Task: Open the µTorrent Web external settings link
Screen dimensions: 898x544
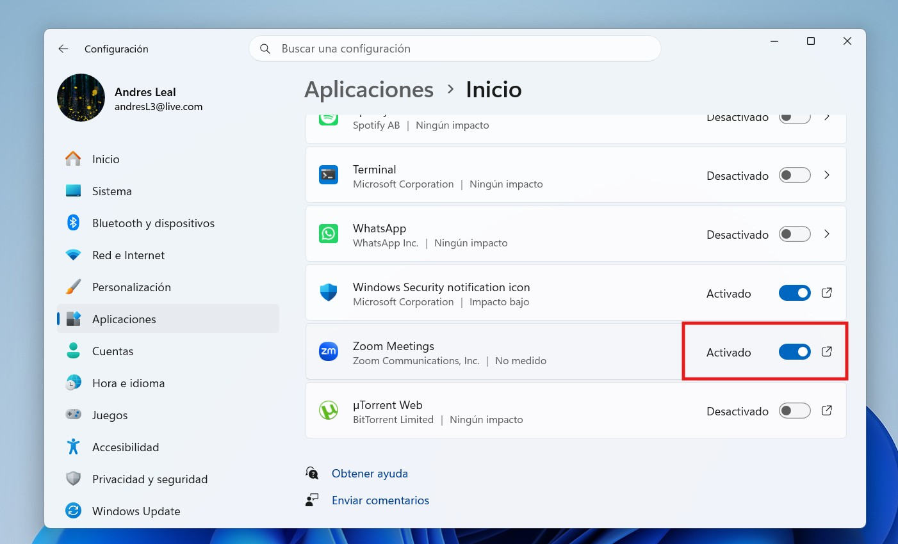Action: pyautogui.click(x=826, y=410)
